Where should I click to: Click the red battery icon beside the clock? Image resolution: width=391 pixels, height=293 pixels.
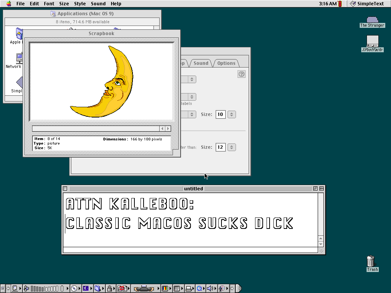click(339, 4)
